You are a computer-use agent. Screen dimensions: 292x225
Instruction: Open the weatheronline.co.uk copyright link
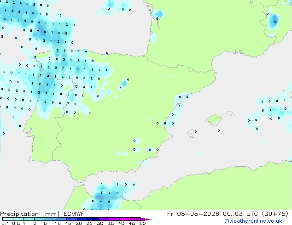click(253, 221)
